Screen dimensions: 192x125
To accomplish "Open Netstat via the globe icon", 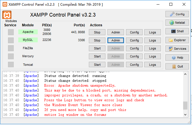I will pyautogui.click(x=177, y=23).
